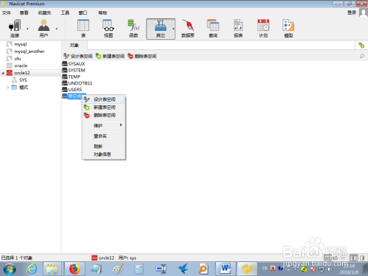The width and height of the screenshot is (368, 276).
Task: Open the Schedule (计划) calendar icon
Action: 263,28
